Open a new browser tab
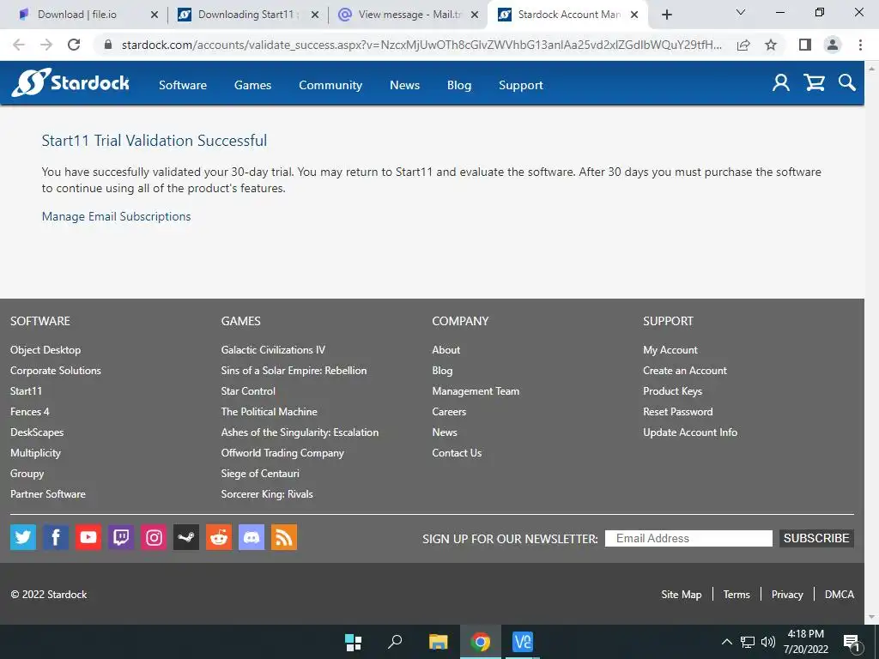 click(x=666, y=15)
